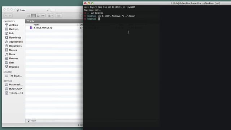Click the Terminal window title bar text
231x130 pixels.
[x=195, y=3]
